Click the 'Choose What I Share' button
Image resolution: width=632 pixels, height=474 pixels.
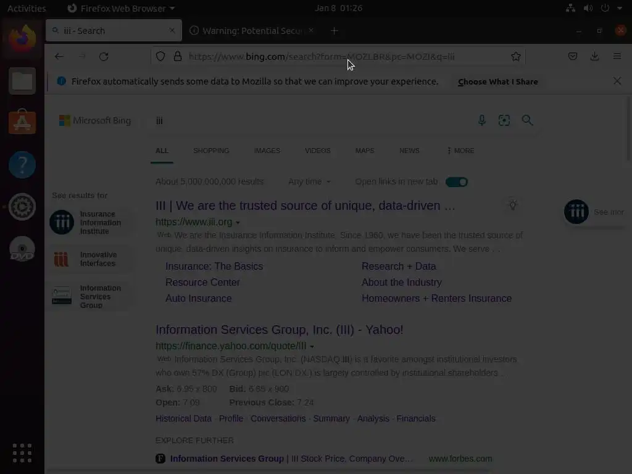click(498, 81)
